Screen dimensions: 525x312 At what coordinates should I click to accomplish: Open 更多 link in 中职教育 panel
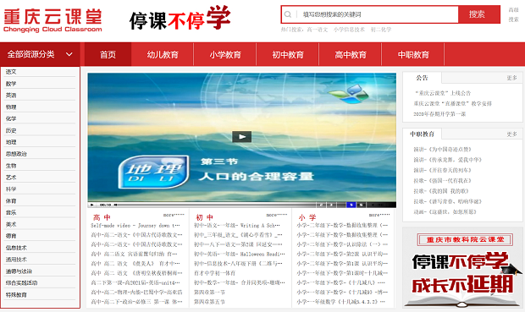512,134
